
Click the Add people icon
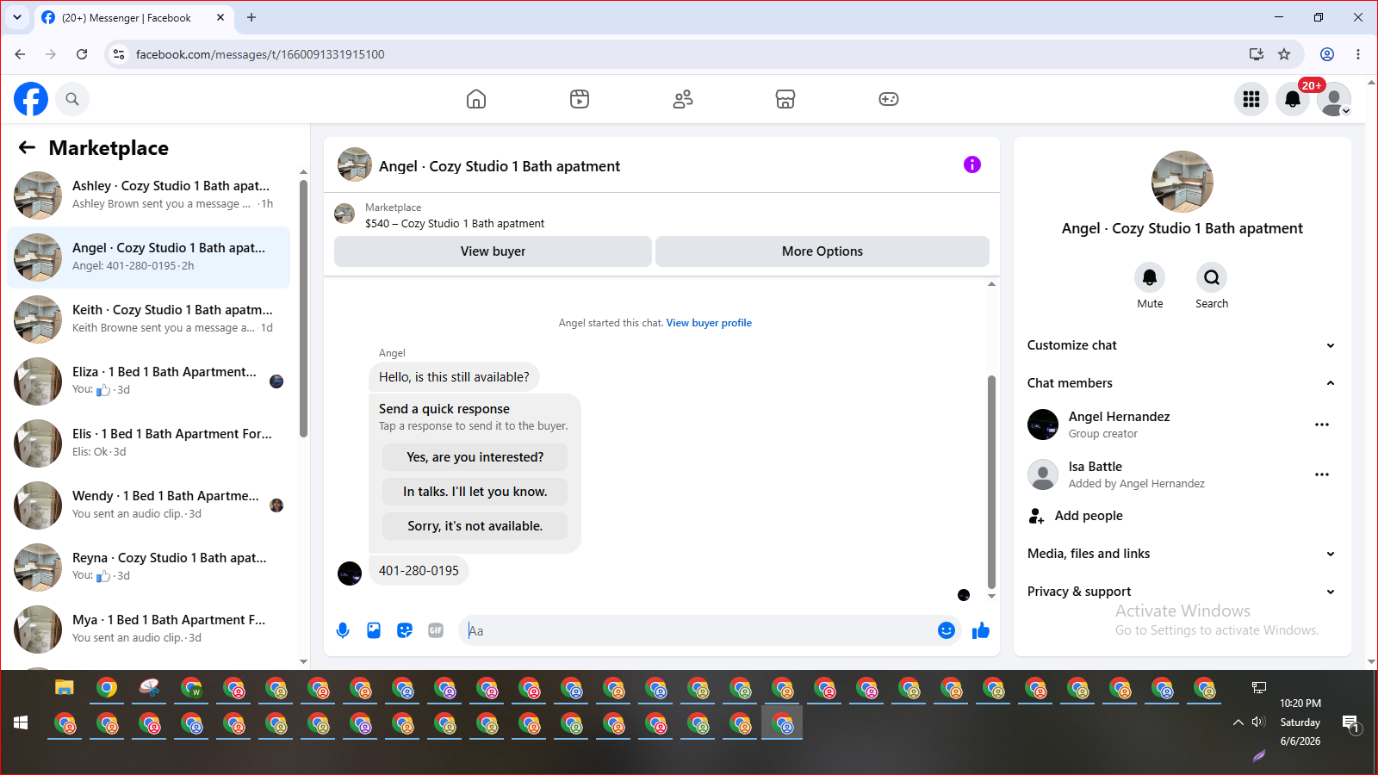(1036, 516)
